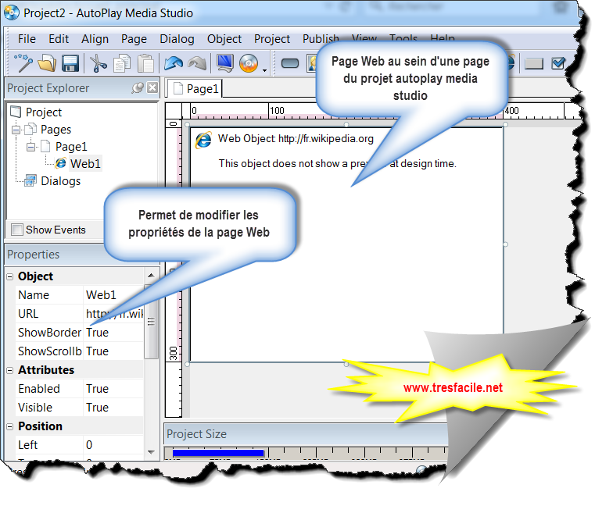The height and width of the screenshot is (506, 613).
Task: Insert a checkbox object from the toolbar
Action: pyautogui.click(x=558, y=62)
